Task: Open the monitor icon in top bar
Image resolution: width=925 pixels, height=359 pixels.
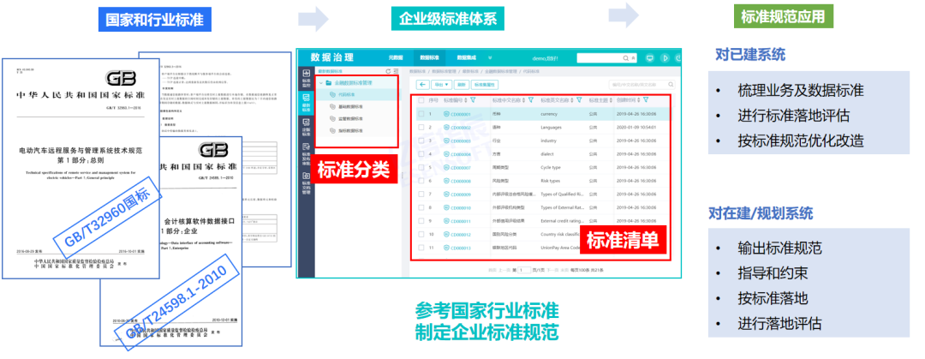Action: [650, 57]
